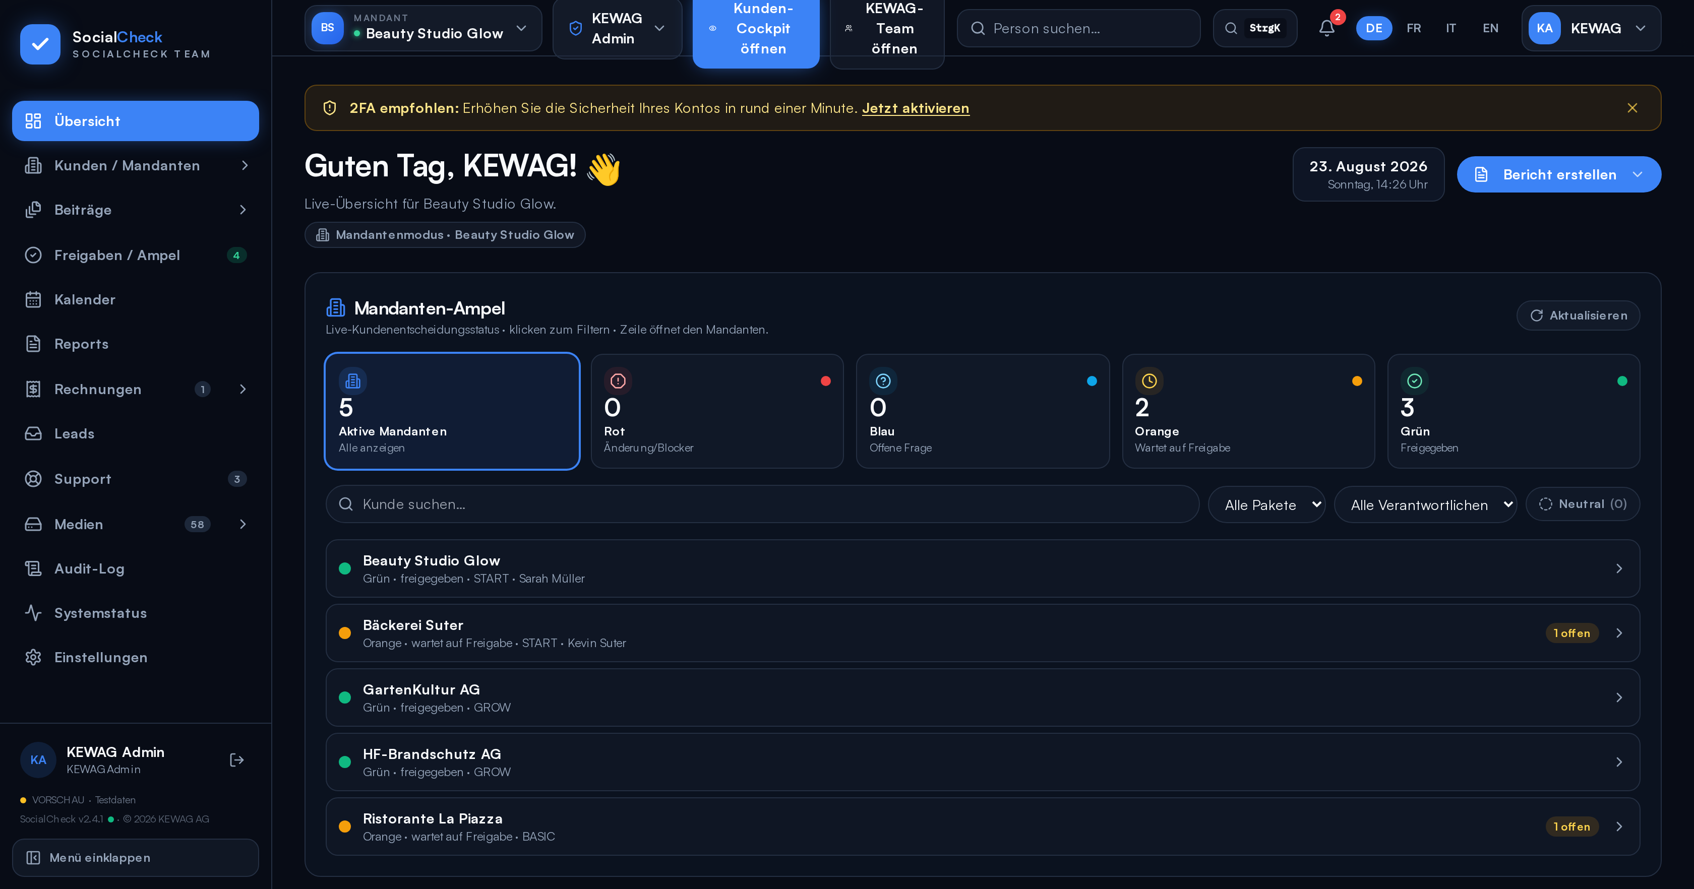Expand the Kunden / Mandanten sidebar chevron
This screenshot has width=1694, height=889.
[245, 166]
